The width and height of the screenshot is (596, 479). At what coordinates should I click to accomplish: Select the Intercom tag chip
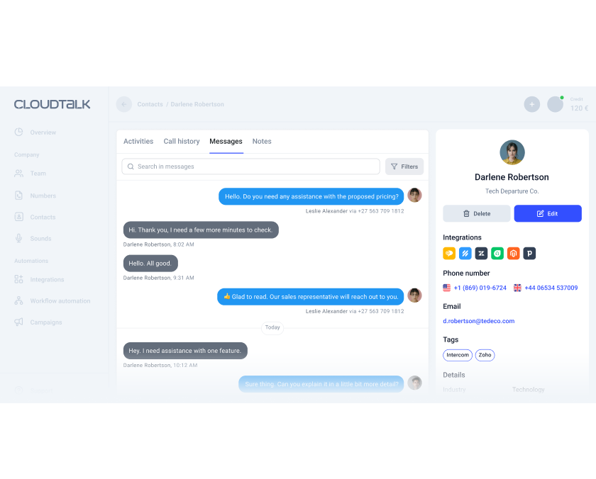[457, 355]
